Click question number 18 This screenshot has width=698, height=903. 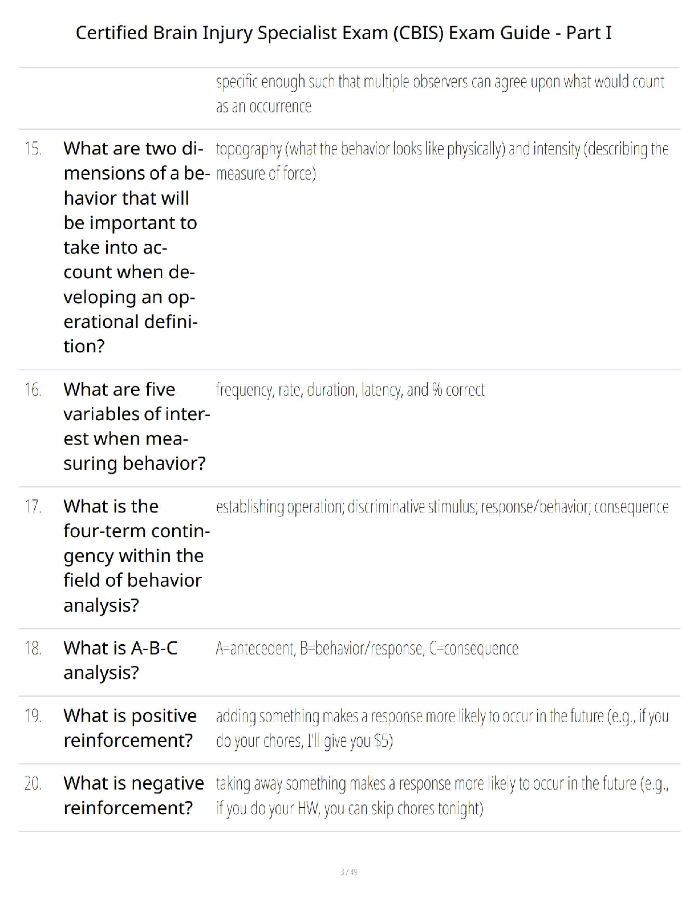pos(33,649)
